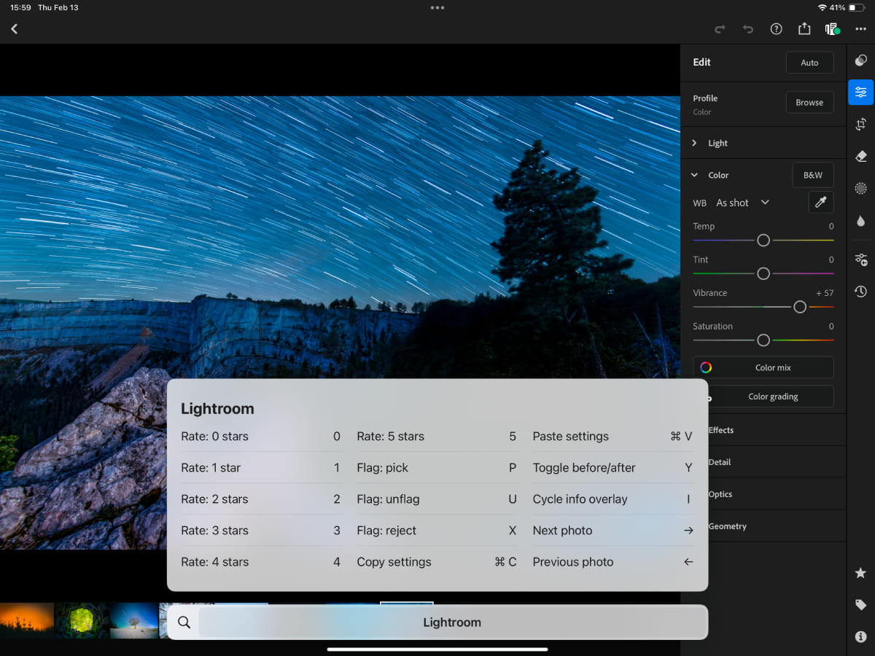Choose Copy settings shortcut
875x656 pixels.
(x=437, y=562)
